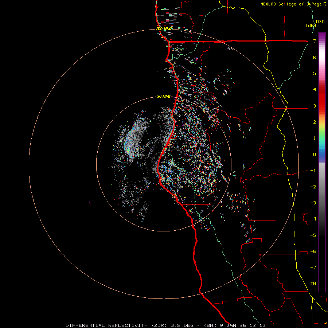Click the TH threshold label on scale
This screenshot has height=328, width=328.
click(x=313, y=284)
